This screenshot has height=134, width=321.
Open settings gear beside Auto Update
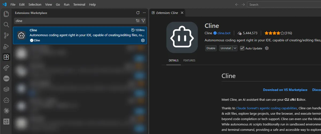(266, 48)
